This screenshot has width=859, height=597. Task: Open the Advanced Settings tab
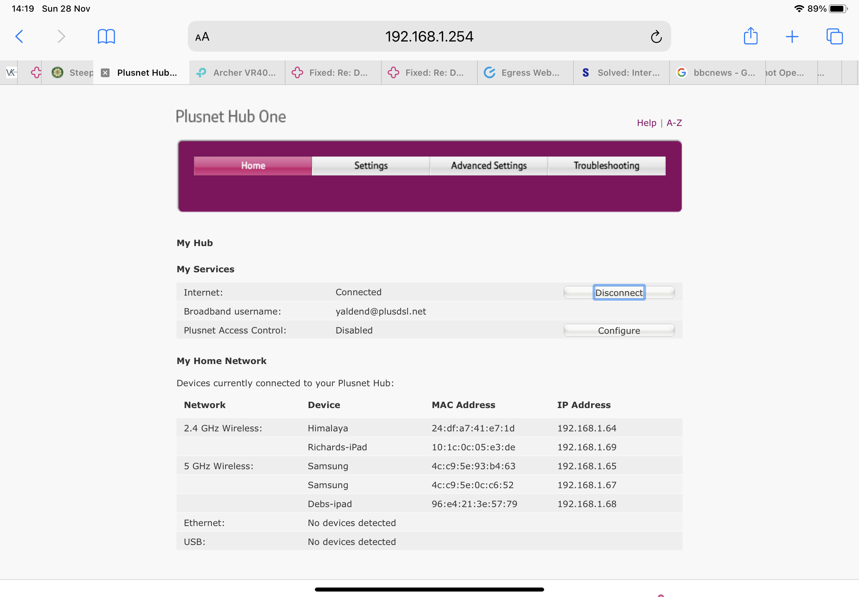[x=488, y=165]
